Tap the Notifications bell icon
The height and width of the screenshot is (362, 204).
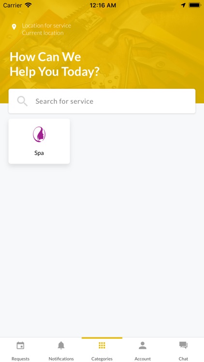pyautogui.click(x=61, y=346)
